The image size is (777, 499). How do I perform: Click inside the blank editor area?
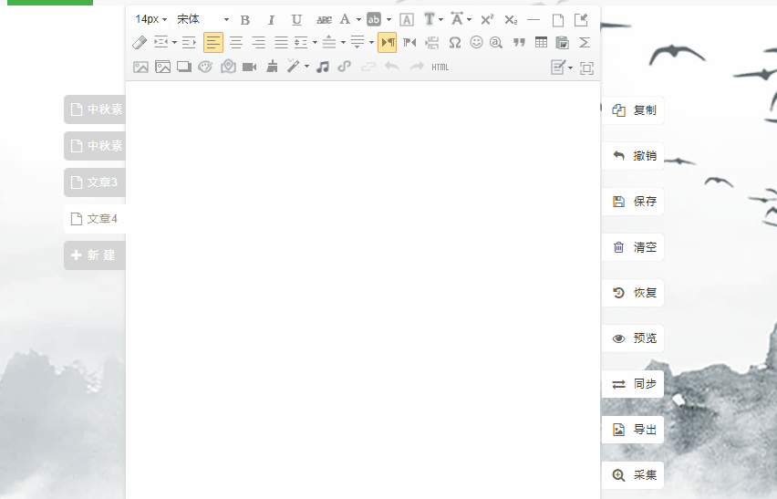point(363,290)
